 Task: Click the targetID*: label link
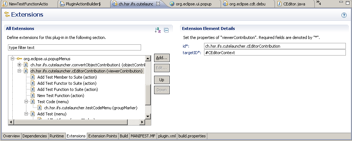click(x=192, y=53)
